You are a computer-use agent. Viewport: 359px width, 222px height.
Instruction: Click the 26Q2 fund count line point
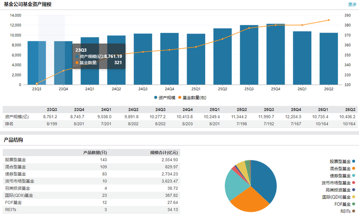[329, 20]
